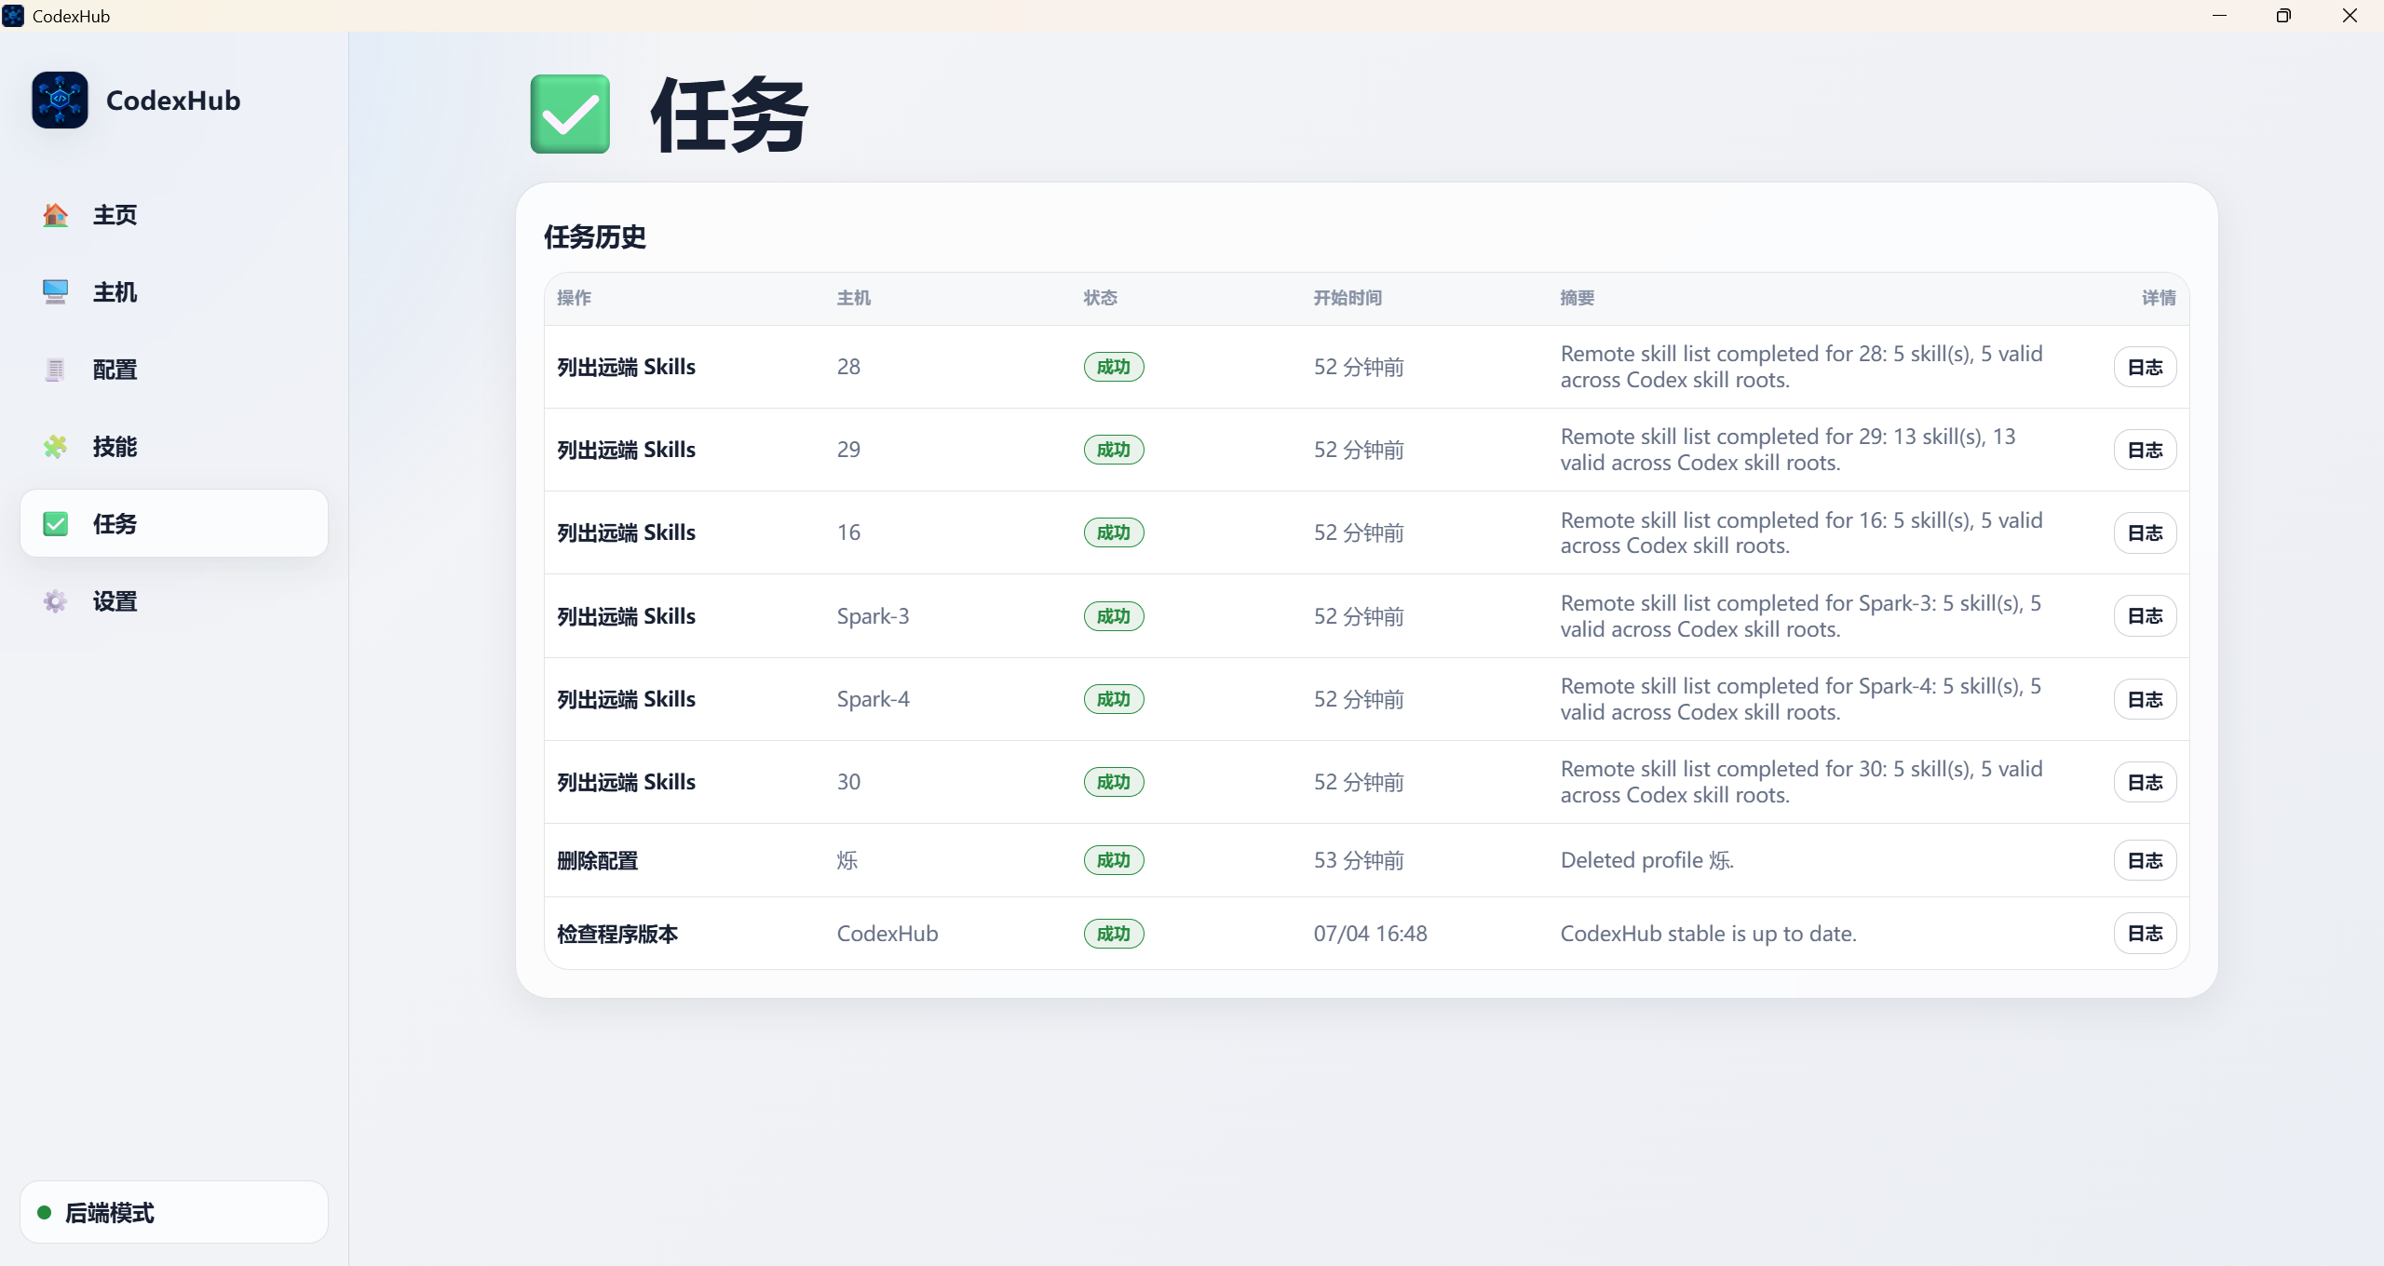Click the 检查程序版本 operation cell
The height and width of the screenshot is (1266, 2384).
click(x=617, y=934)
